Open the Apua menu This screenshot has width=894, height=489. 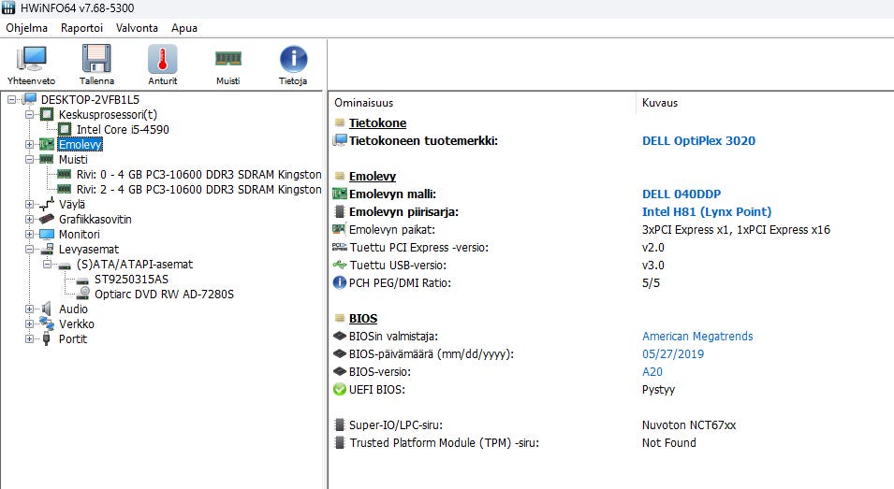click(x=184, y=28)
